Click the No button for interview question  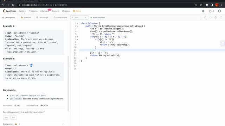coord(13,118)
